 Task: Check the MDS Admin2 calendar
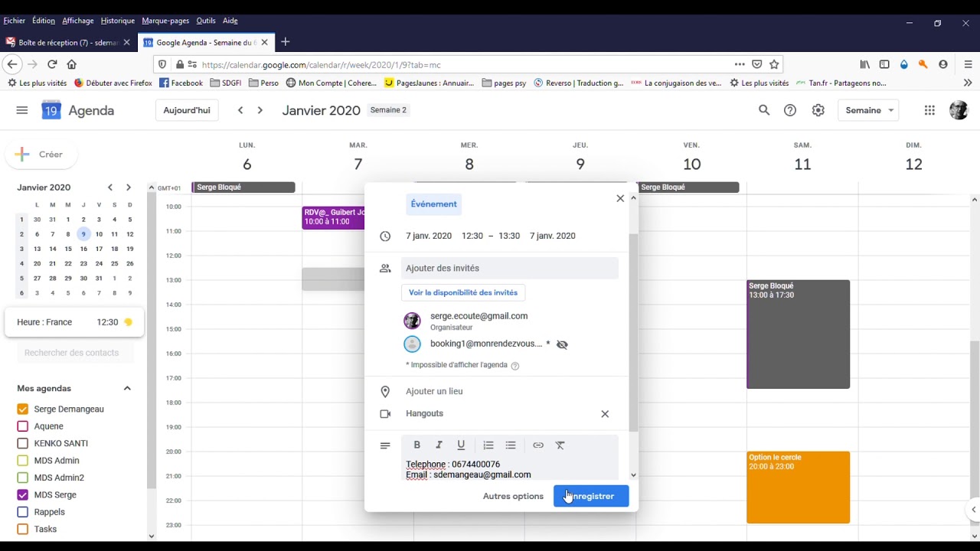point(22,478)
